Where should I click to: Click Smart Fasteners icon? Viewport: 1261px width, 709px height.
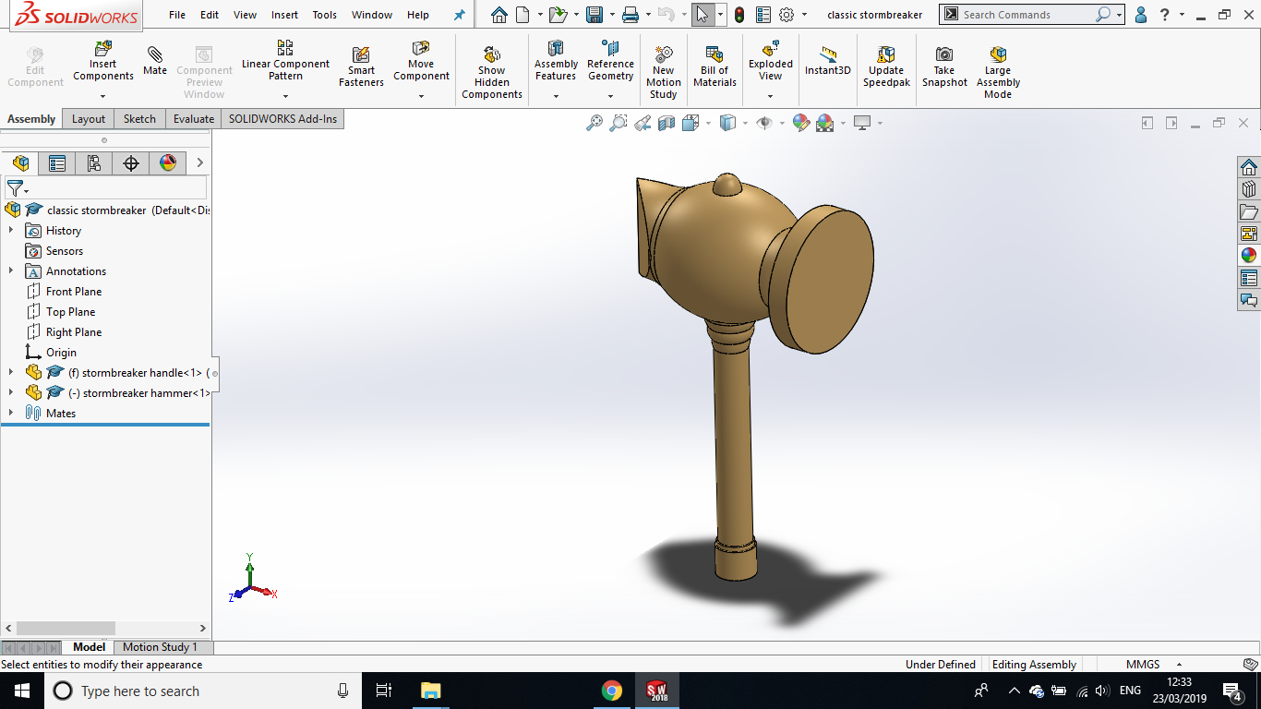(x=361, y=66)
